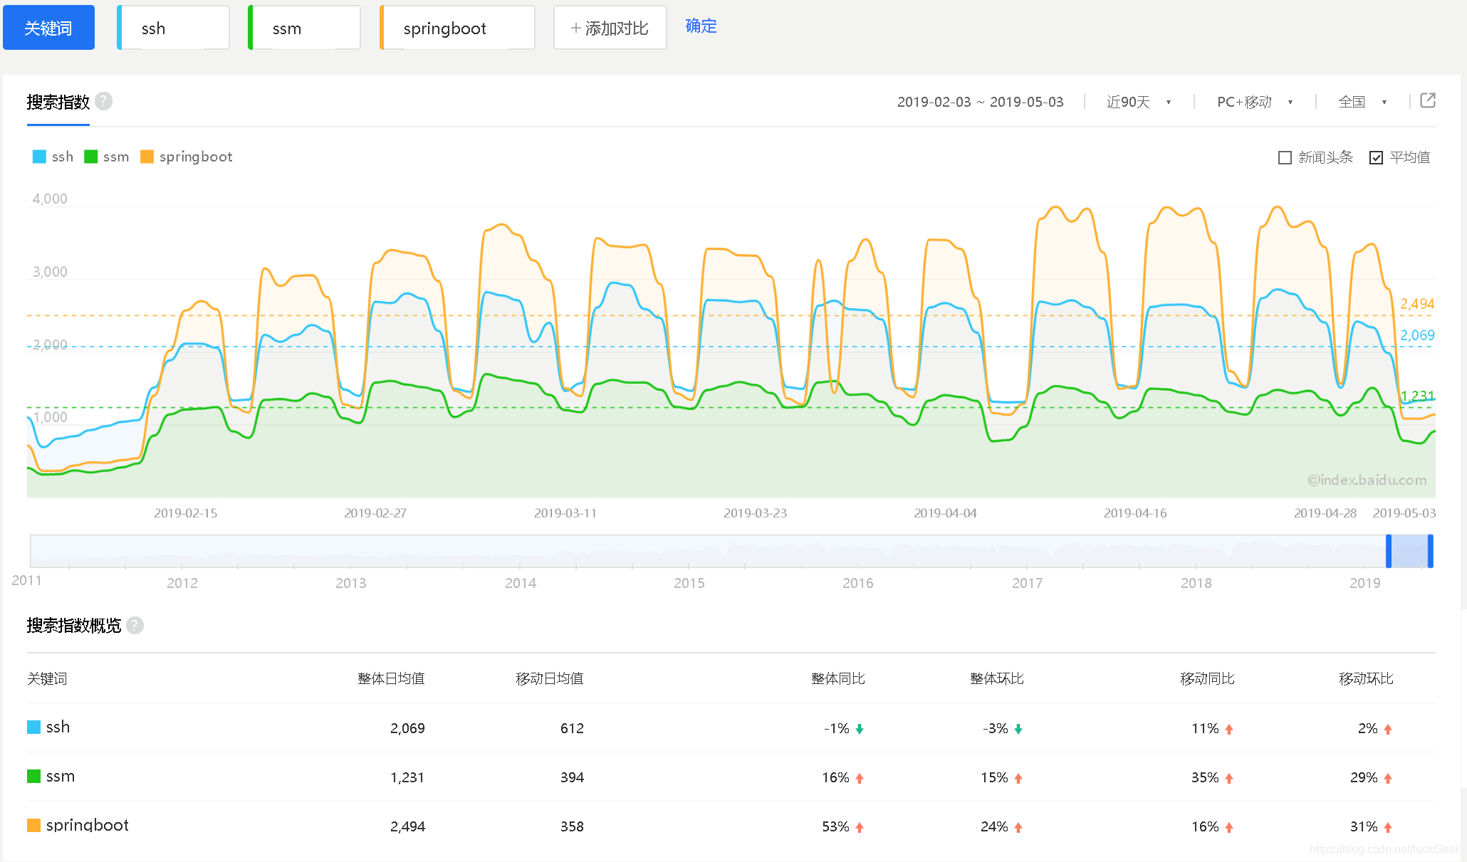Click 2015 on the timeline overview
Viewport: 1467px width, 862px height.
[x=689, y=583]
